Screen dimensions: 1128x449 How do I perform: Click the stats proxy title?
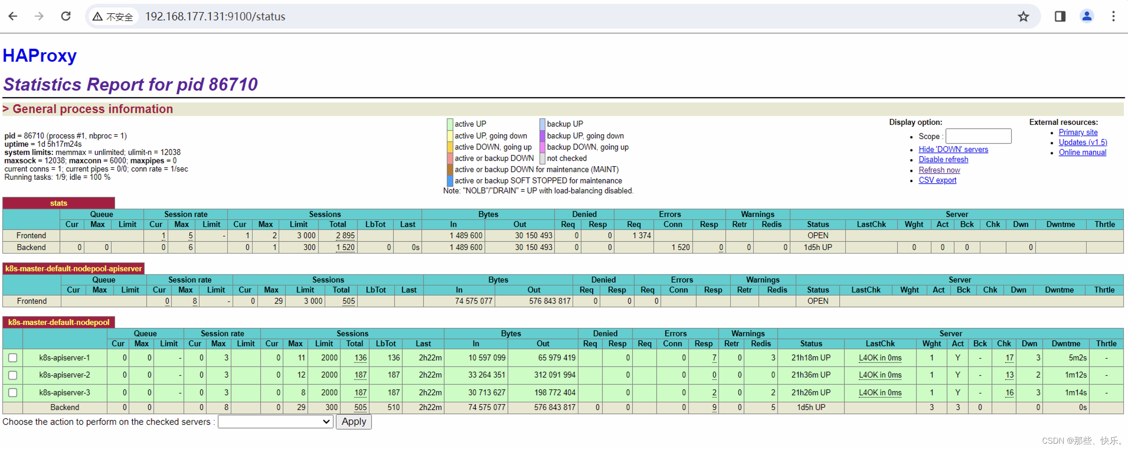point(58,203)
